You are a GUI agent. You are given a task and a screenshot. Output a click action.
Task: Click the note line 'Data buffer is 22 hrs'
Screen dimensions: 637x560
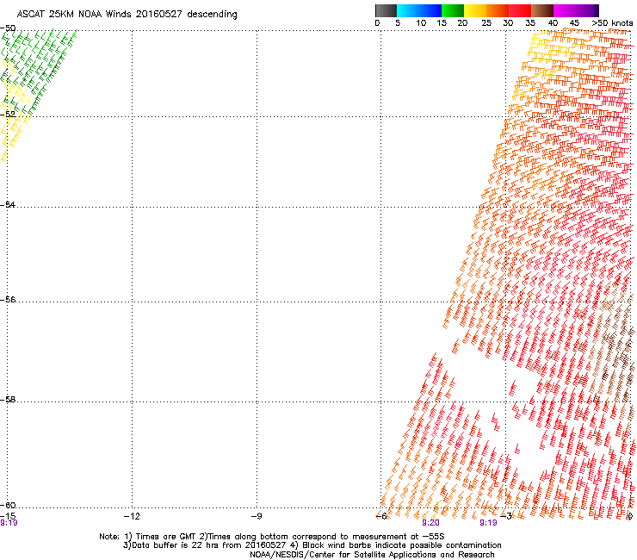312,545
